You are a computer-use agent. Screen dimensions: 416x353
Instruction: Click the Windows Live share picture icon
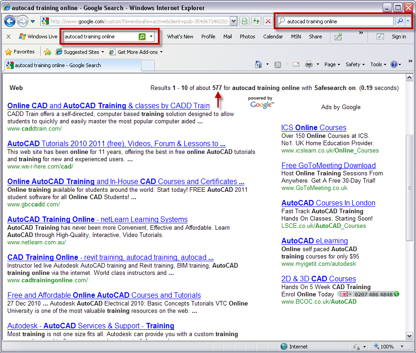[x=338, y=37]
